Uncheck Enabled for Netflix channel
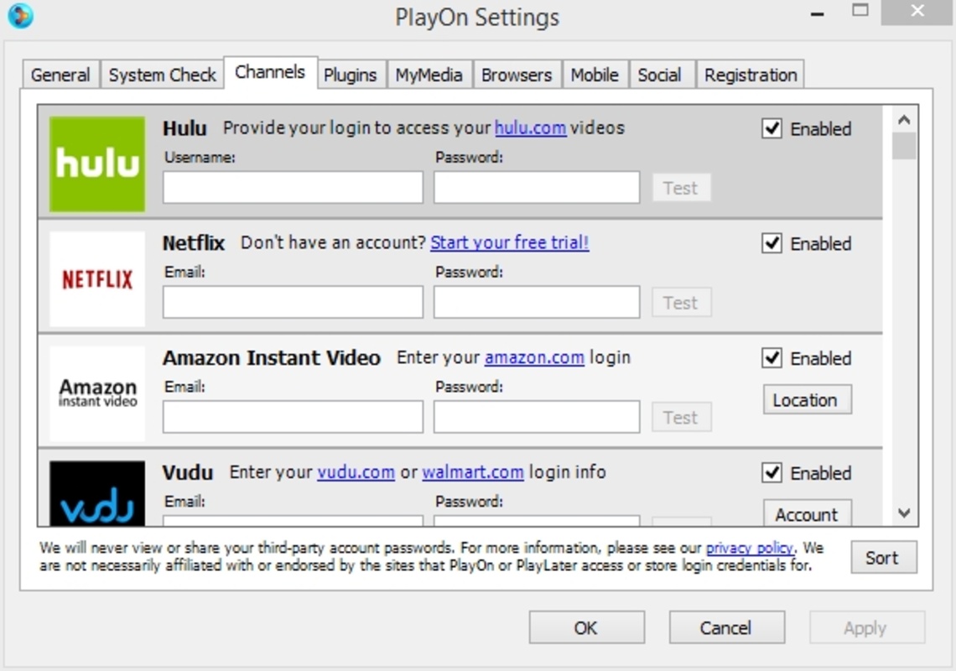 tap(772, 244)
